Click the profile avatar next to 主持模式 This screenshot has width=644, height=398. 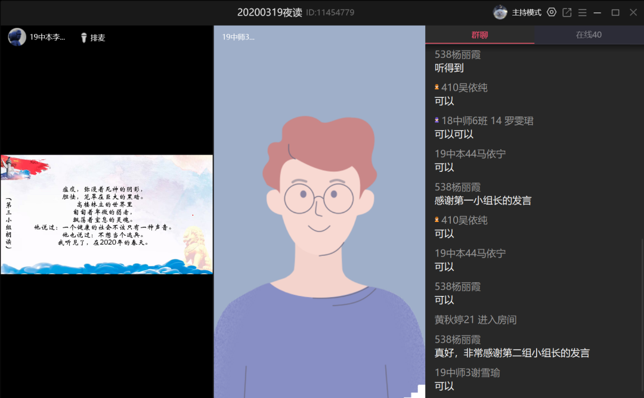click(500, 12)
